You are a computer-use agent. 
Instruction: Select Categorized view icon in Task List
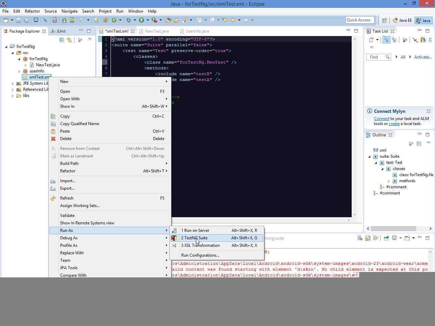[x=386, y=40]
